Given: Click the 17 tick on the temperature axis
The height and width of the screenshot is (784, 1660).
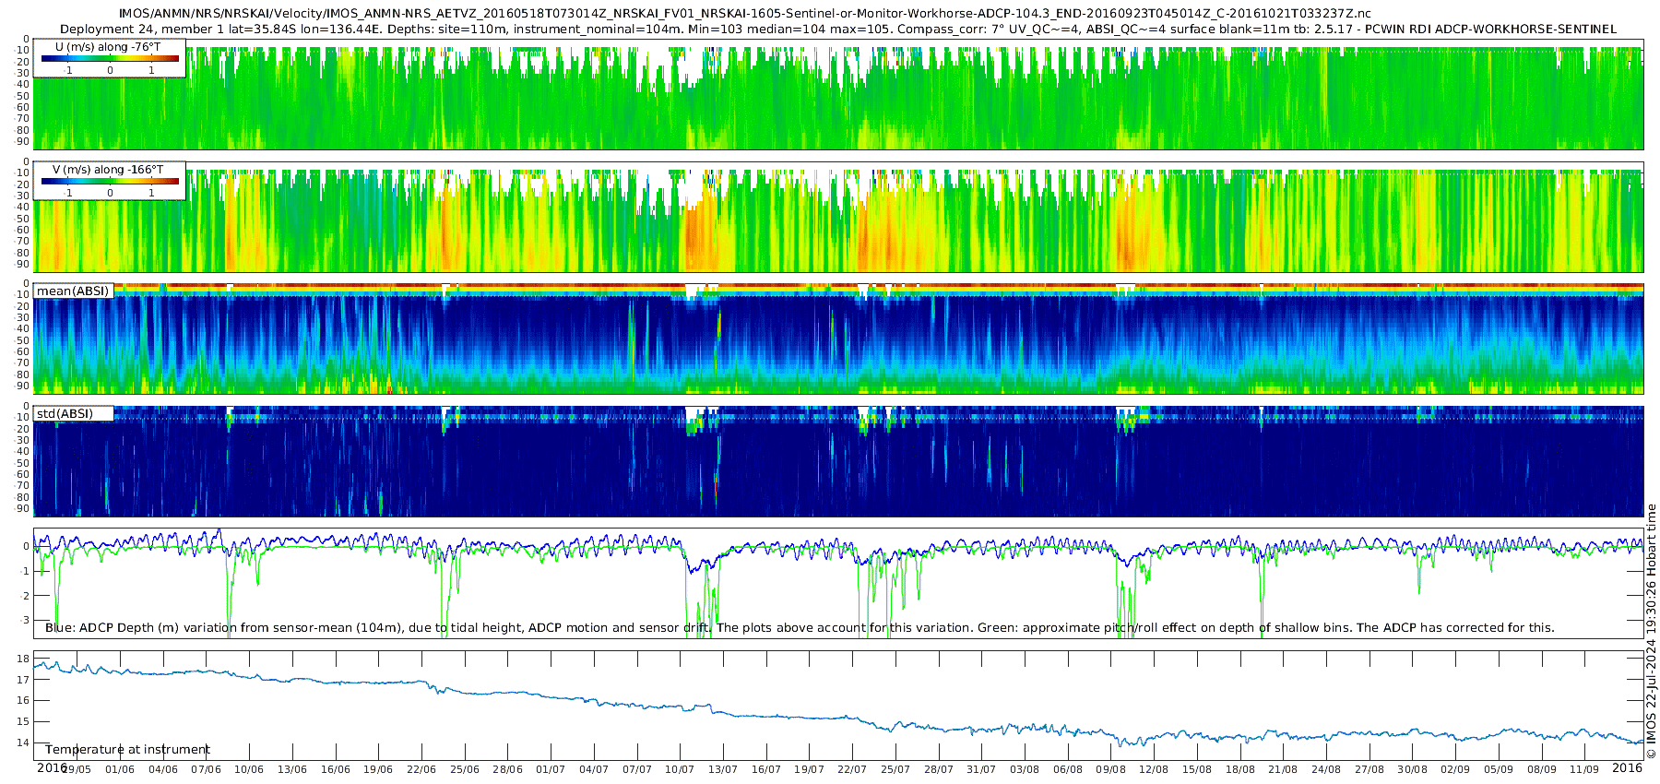Looking at the screenshot, I should pos(24,680).
